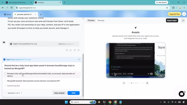Click the Need Help? button
Viewport: 187px width, 105px height.
coord(172,20)
